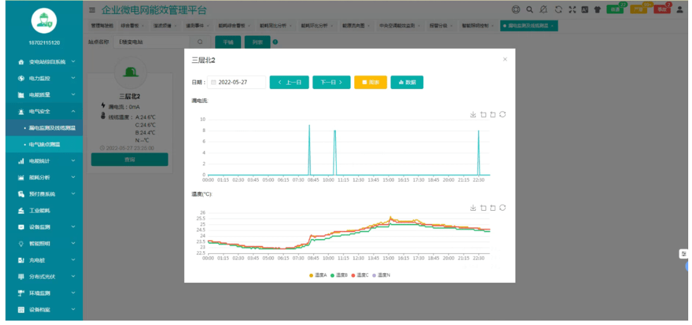Toggle 温度C legend series
Image resolution: width=692 pixels, height=325 pixels.
coord(360,275)
